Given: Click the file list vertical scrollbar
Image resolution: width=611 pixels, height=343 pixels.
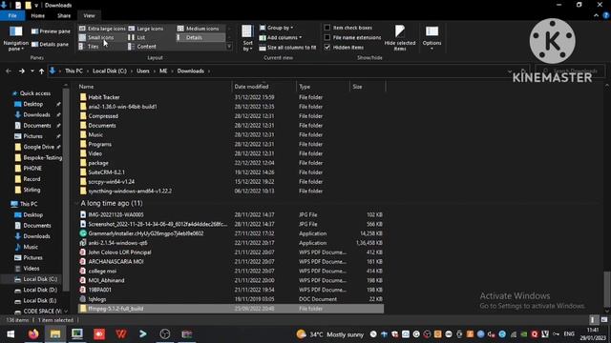Looking at the screenshot, I should pyautogui.click(x=607, y=290).
